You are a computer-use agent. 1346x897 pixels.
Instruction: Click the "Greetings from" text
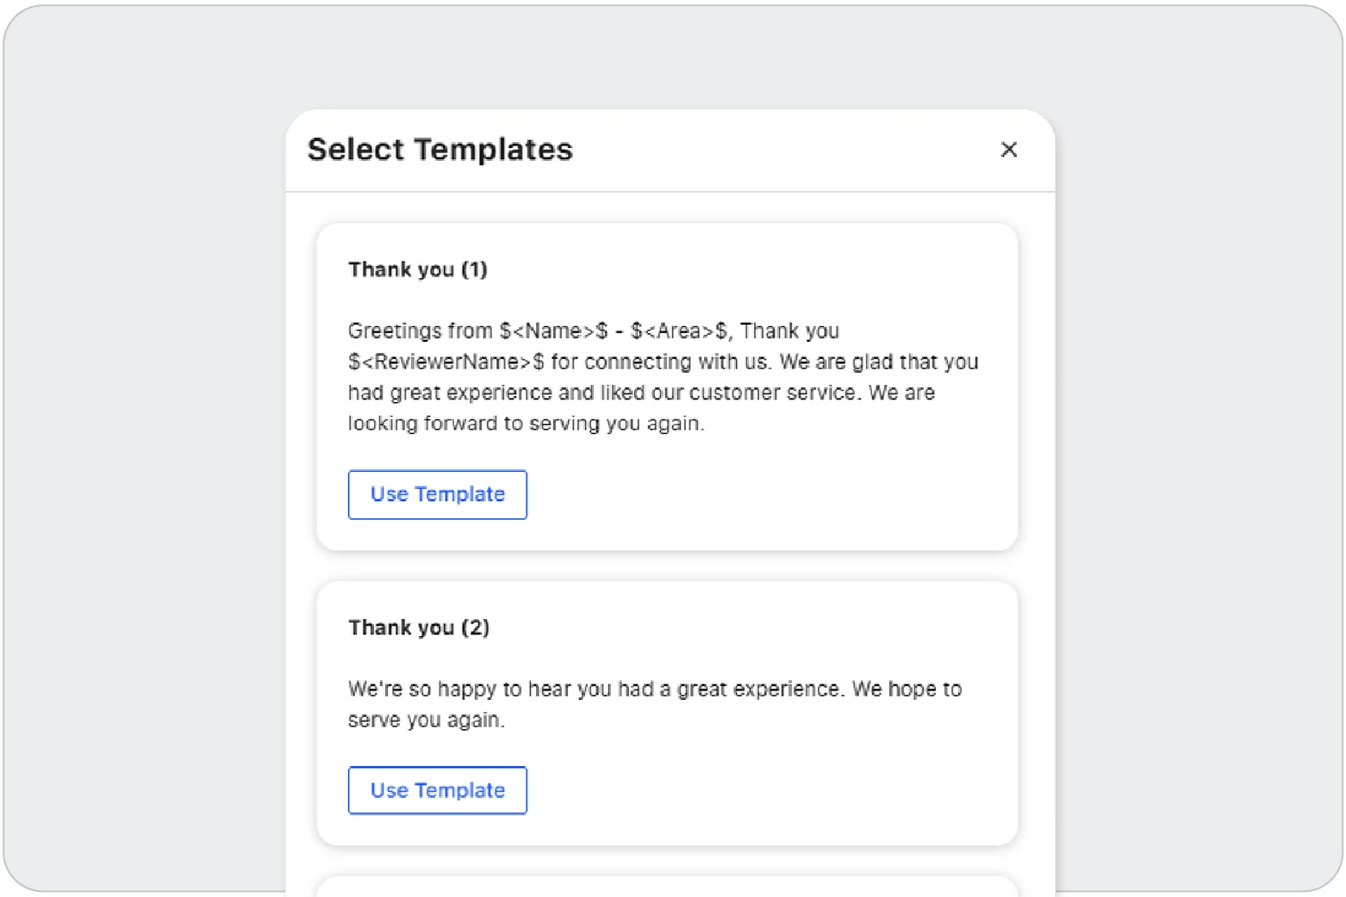tap(420, 331)
